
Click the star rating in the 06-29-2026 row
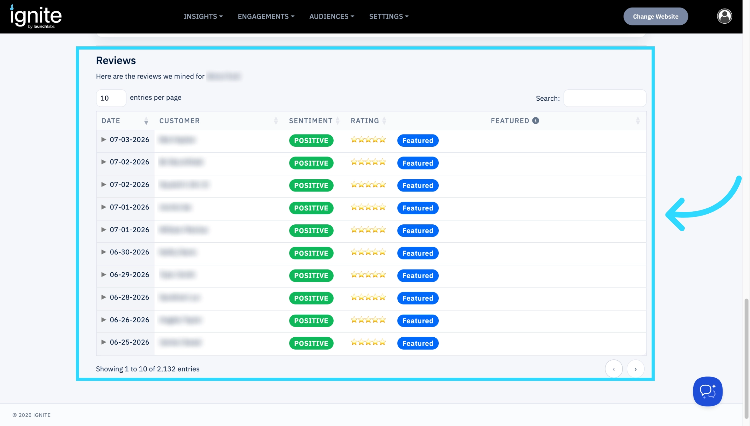[368, 275]
